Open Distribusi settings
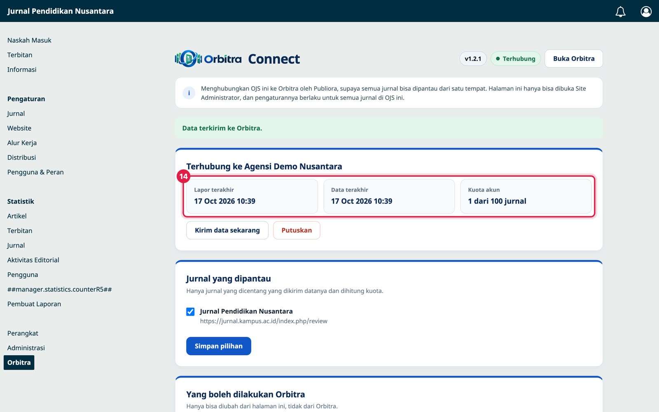Screen dimensions: 659x412 coord(21,157)
